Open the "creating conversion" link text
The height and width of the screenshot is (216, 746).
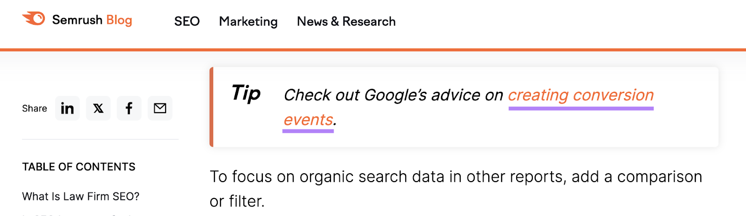click(x=580, y=95)
